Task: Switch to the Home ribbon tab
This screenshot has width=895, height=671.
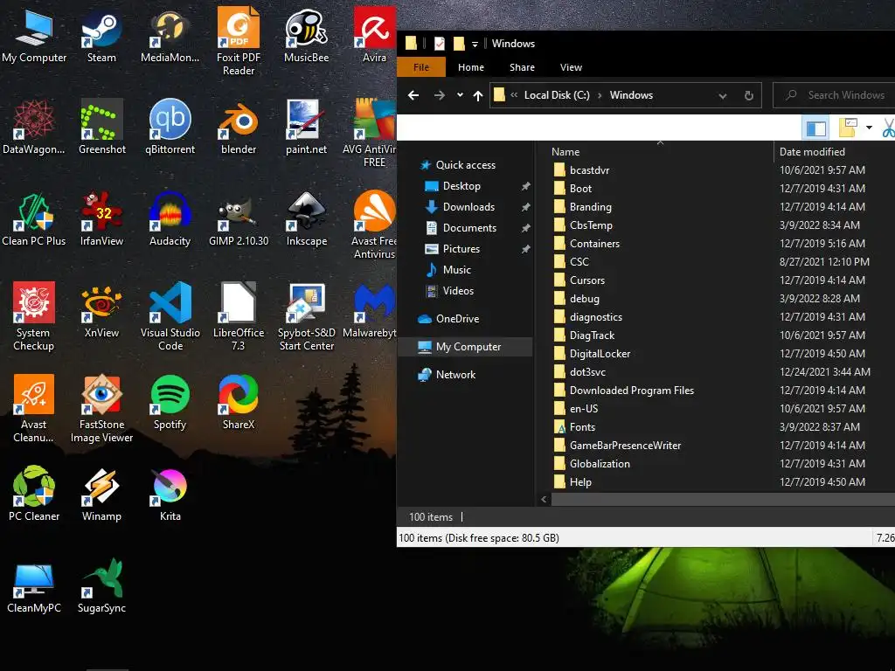Action: [471, 67]
